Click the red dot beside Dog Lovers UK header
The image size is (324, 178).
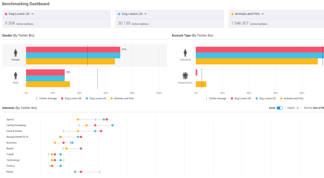6,14
